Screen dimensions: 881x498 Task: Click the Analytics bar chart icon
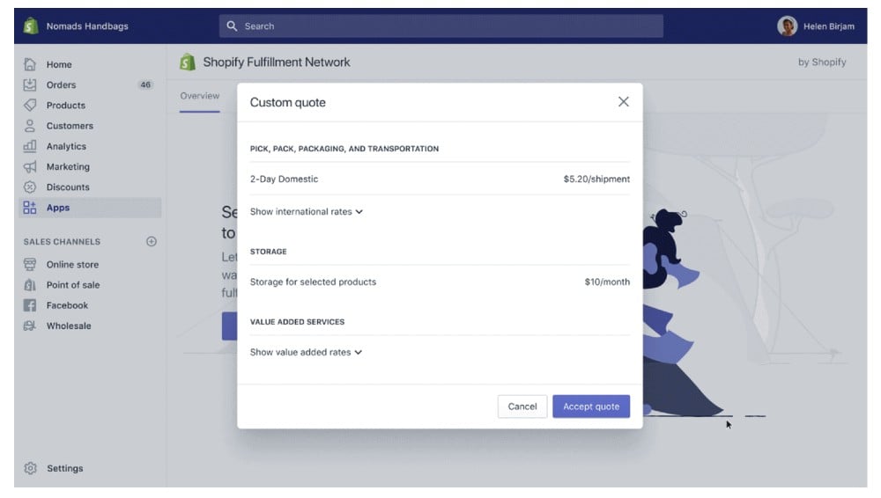click(x=30, y=146)
